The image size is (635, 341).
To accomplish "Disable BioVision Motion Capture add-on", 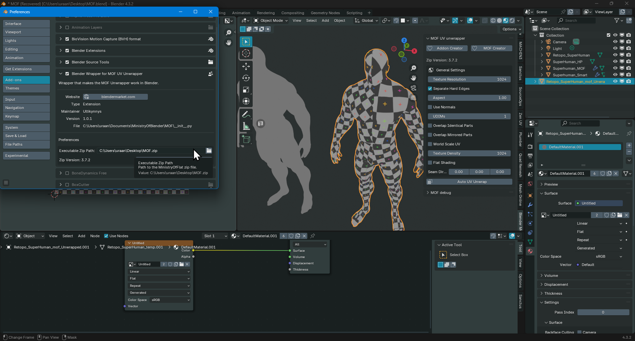I will 67,39.
